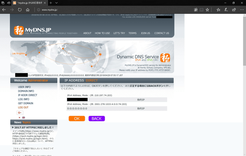Screen dimensions: 246x156
Task: Click the Los Angeles map label
Action: [18, 53]
